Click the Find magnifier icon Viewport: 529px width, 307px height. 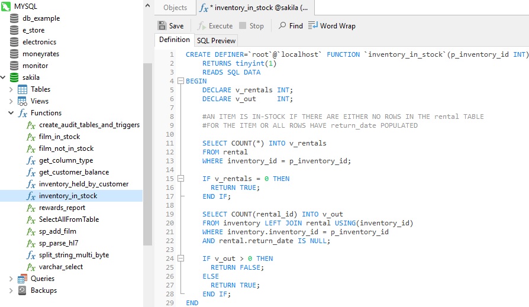click(x=283, y=26)
